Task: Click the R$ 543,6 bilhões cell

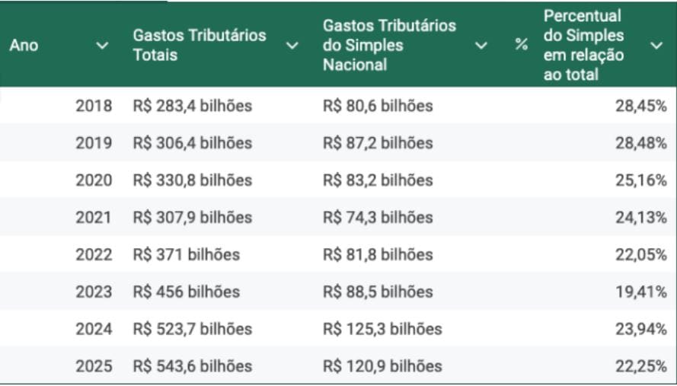Action: [x=192, y=366]
